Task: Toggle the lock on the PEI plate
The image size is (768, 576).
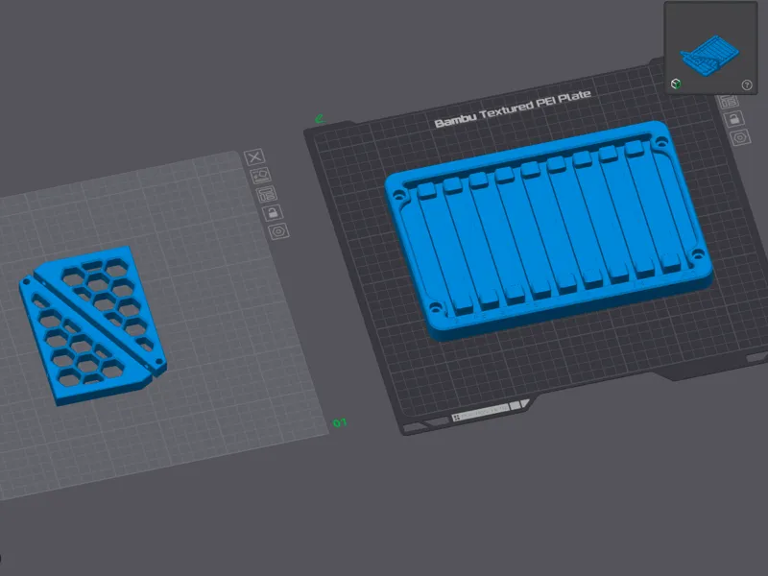Action: pyautogui.click(x=733, y=118)
